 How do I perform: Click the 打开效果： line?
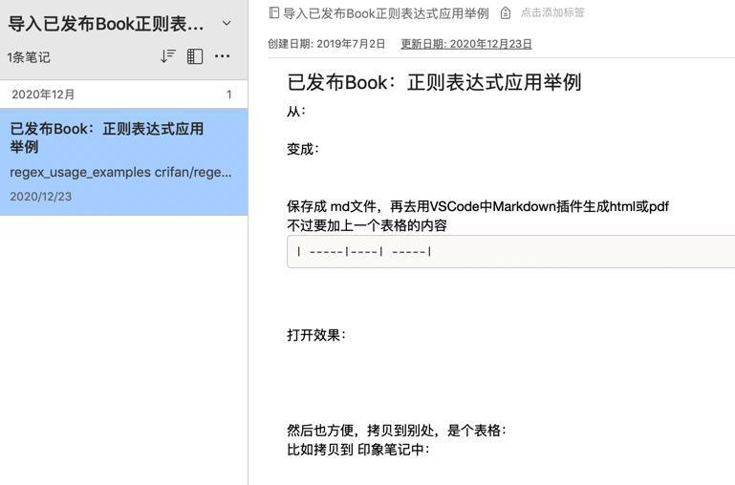(316, 335)
